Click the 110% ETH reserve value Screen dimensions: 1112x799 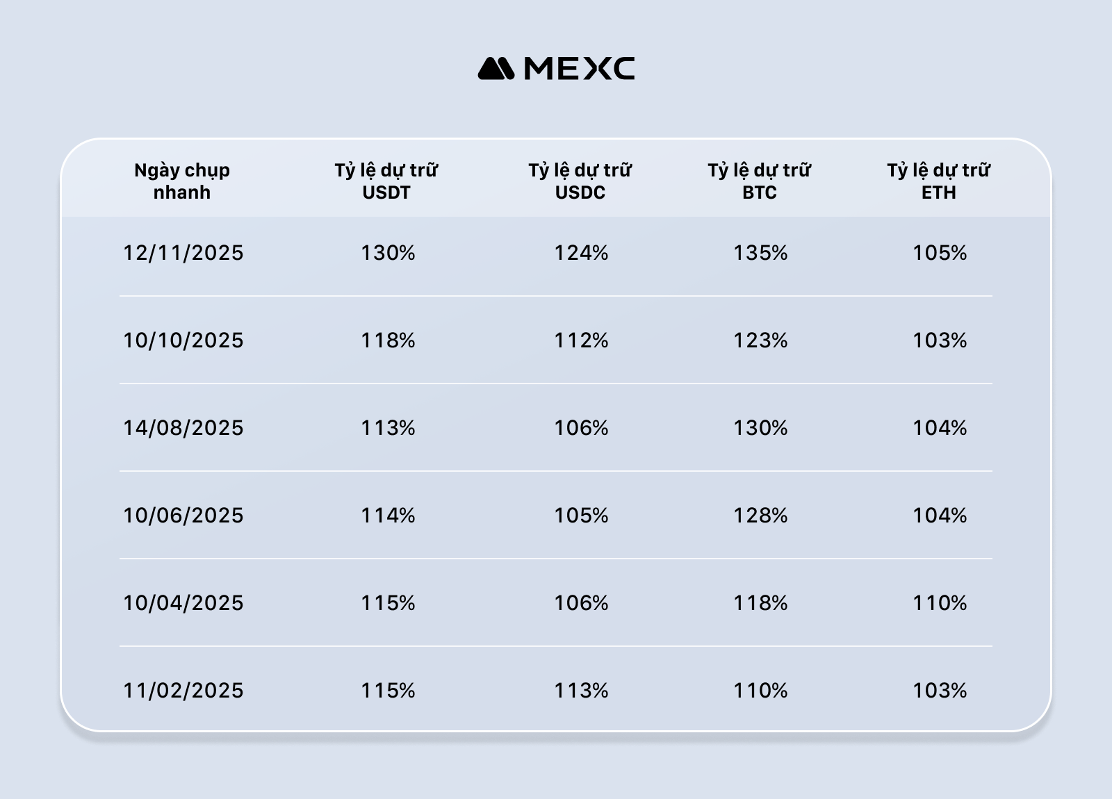pos(940,603)
